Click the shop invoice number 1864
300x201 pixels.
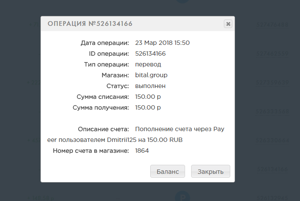coord(142,151)
